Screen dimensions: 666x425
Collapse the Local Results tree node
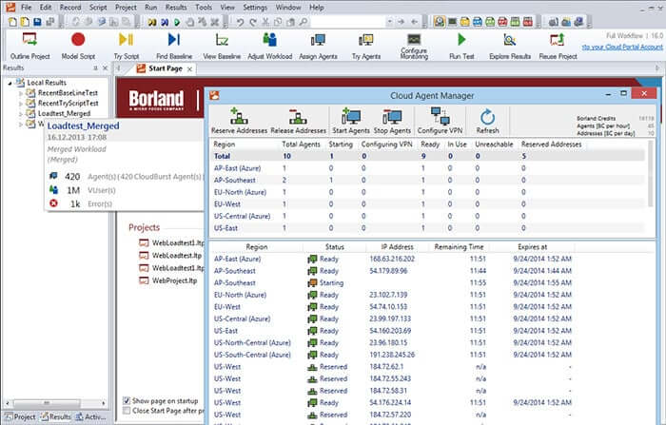click(x=10, y=83)
